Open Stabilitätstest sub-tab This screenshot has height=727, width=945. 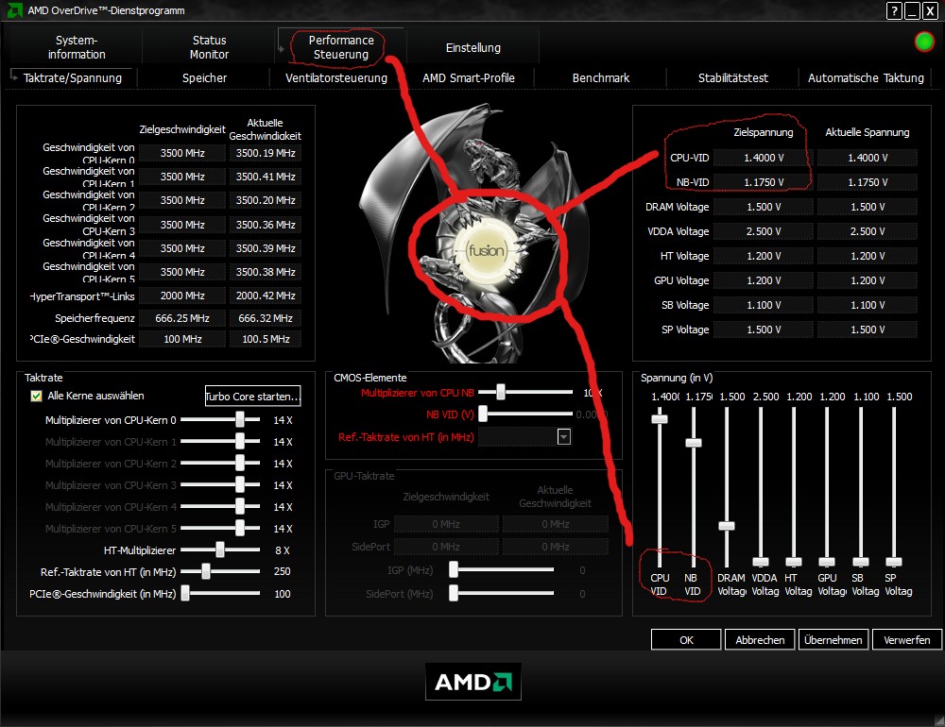click(x=733, y=77)
